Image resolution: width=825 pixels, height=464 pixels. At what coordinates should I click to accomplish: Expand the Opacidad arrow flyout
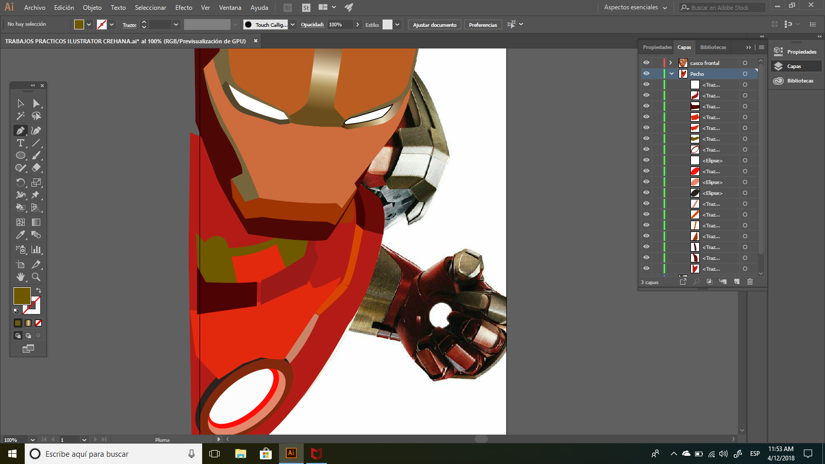357,24
